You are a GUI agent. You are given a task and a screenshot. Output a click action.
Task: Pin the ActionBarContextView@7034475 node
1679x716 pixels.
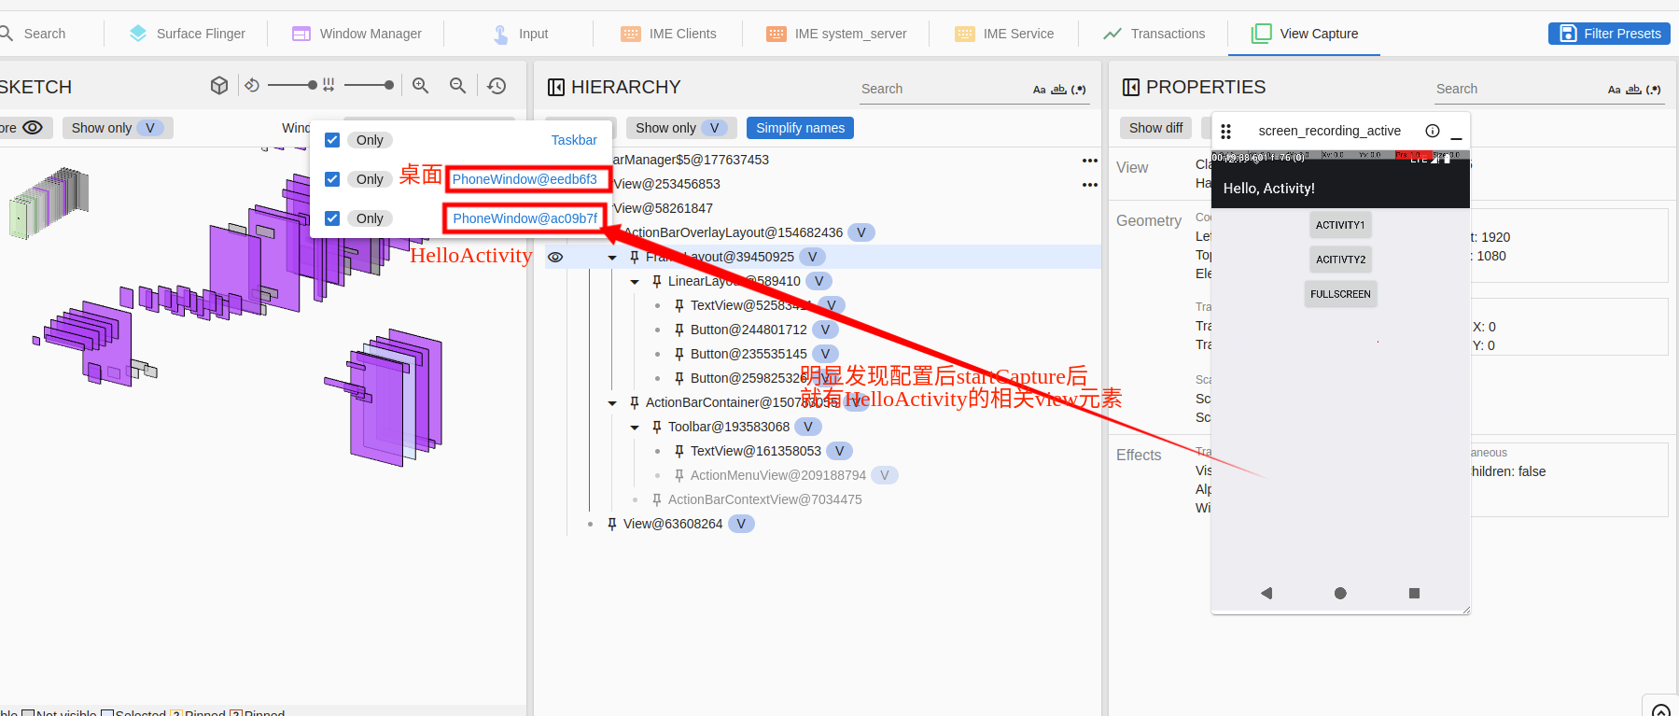657,499
